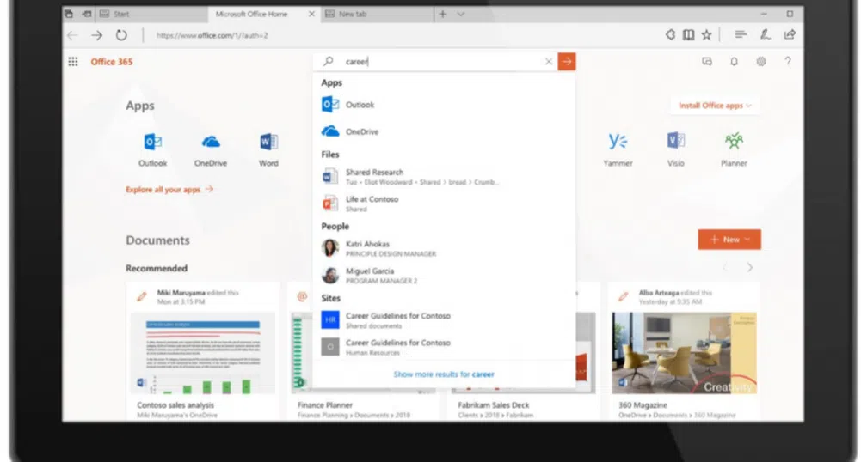
Task: Close the Microsoft Office Home tab
Action: click(311, 15)
